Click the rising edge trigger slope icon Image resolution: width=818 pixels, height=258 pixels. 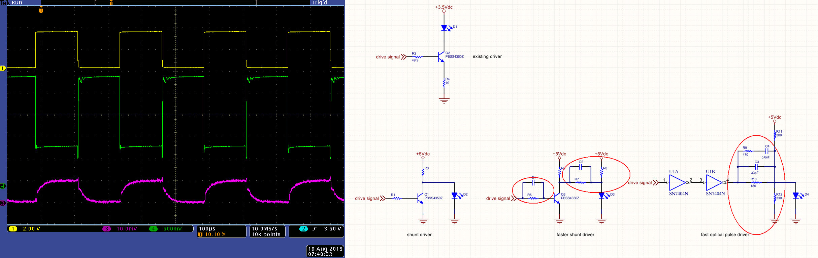pos(315,229)
